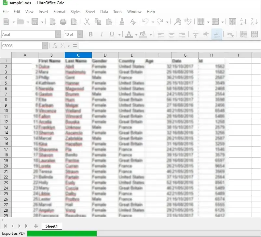The image size is (261, 237).
Task: Expand the Underline style dropdown arrow
Action: coord(119,35)
